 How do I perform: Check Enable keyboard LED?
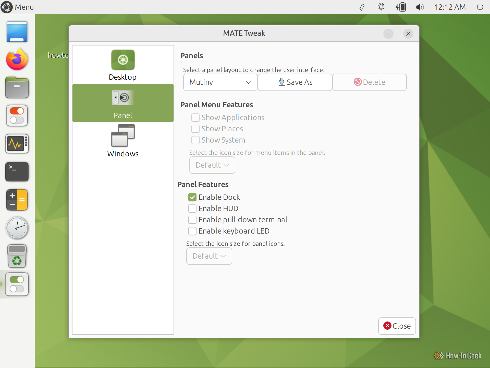pos(192,231)
